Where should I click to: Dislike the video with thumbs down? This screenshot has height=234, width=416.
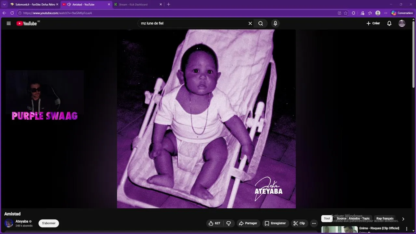coord(229,223)
